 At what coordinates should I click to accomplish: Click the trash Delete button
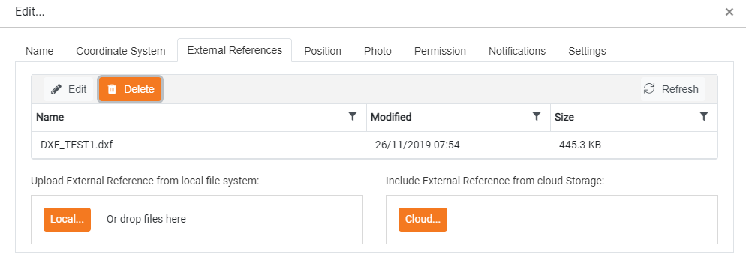[x=131, y=89]
